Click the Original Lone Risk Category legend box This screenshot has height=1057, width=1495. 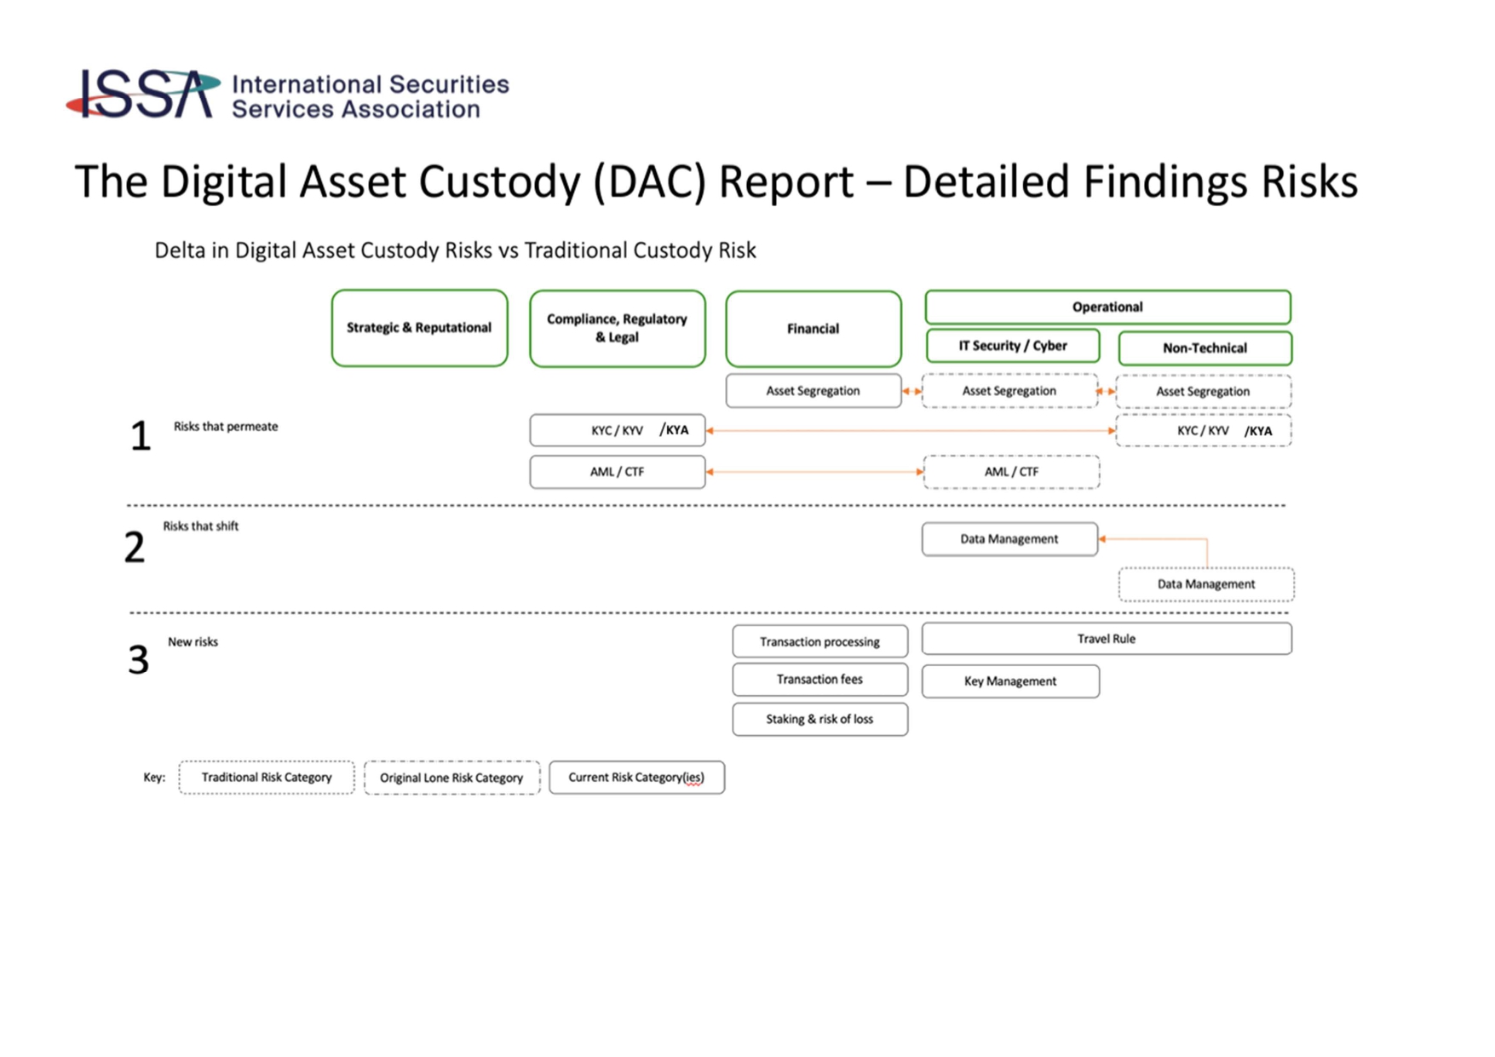451,778
